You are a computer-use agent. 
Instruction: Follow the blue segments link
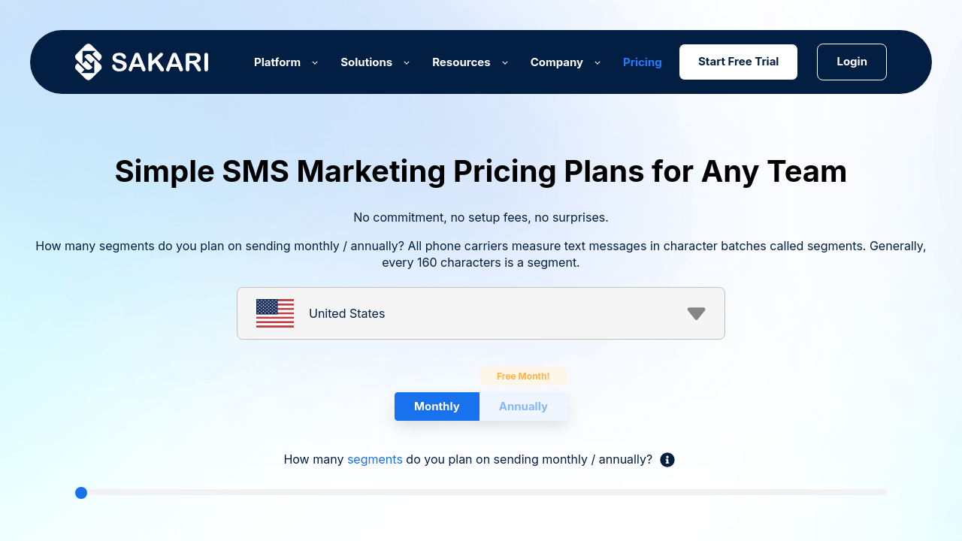(x=374, y=459)
